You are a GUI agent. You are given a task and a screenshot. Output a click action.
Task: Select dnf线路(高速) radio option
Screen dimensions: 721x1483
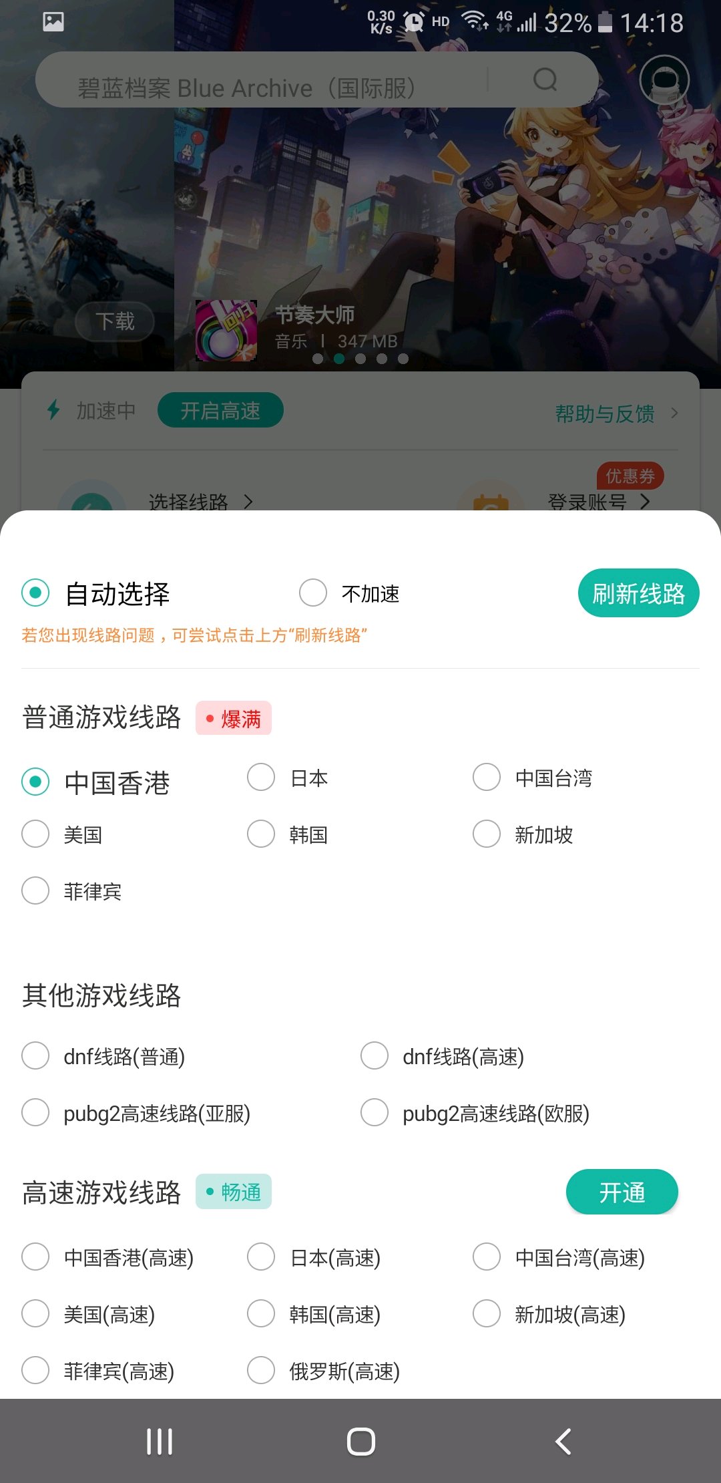pos(375,1055)
